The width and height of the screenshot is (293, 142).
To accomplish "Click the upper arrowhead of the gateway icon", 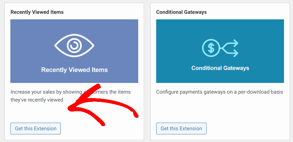I will pyautogui.click(x=235, y=43).
